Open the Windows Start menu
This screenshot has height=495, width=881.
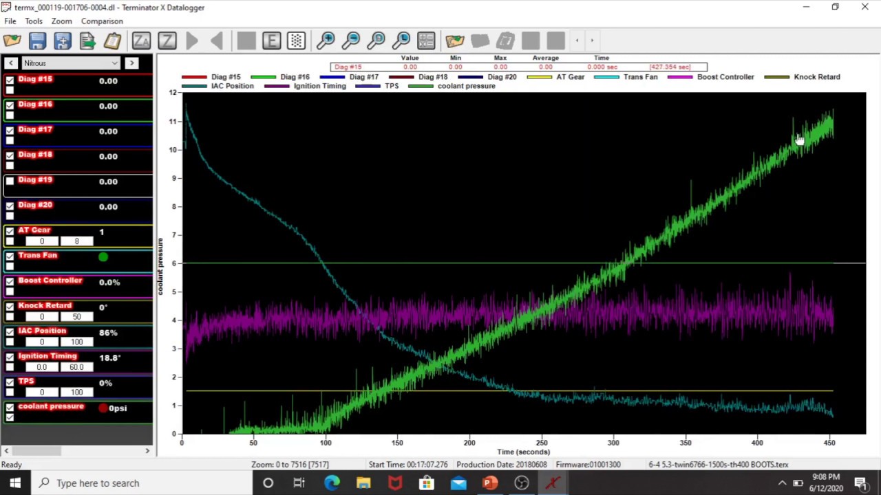(15, 483)
